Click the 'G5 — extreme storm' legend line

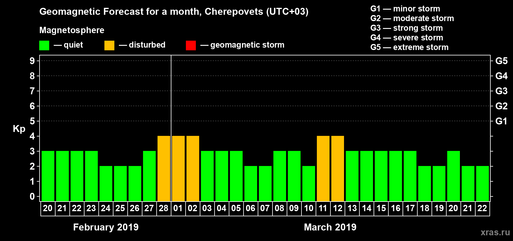pos(409,47)
